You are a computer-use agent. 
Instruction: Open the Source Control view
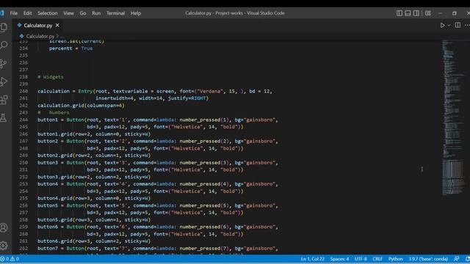click(x=4, y=64)
